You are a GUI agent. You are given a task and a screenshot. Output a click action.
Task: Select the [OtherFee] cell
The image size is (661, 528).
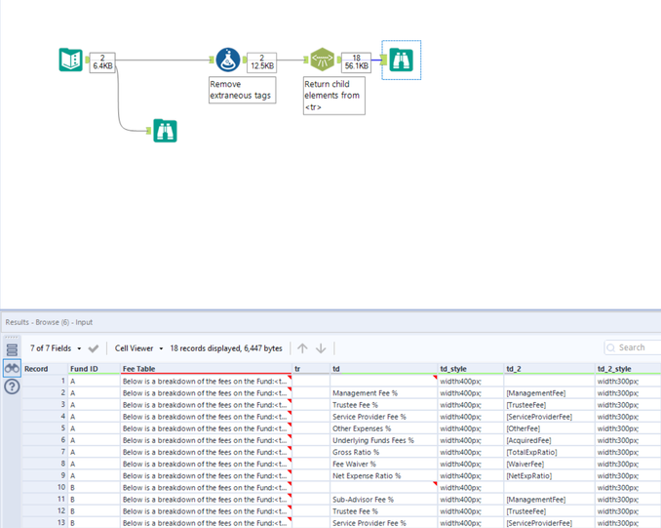tap(550, 428)
